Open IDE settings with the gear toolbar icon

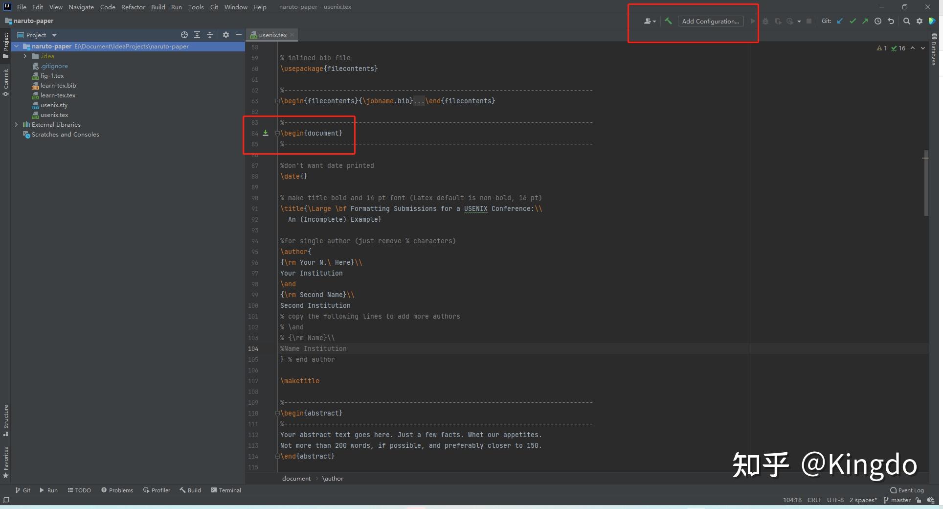(x=920, y=21)
